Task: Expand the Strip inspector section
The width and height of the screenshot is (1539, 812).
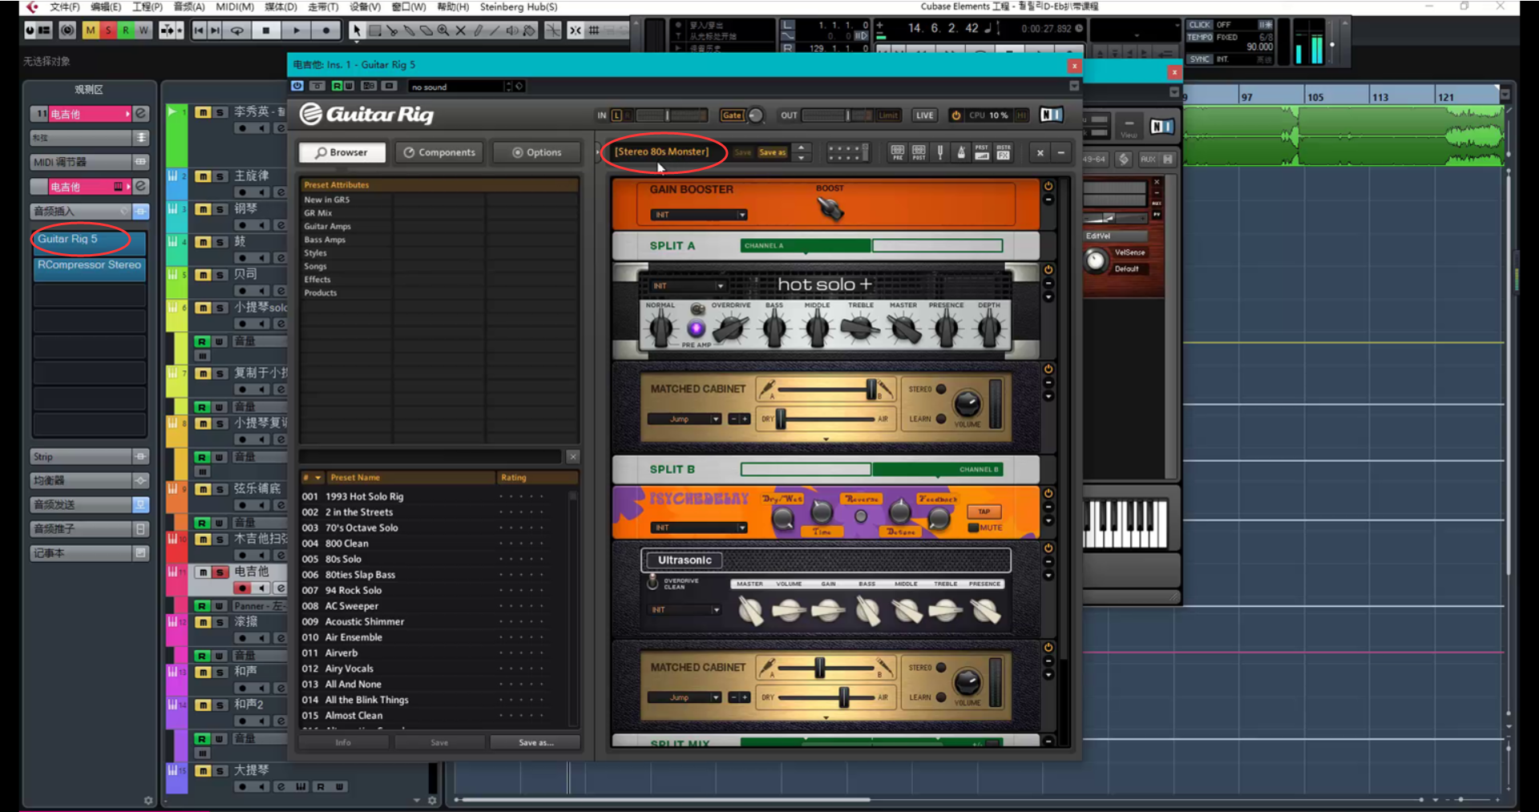Action: (90, 456)
